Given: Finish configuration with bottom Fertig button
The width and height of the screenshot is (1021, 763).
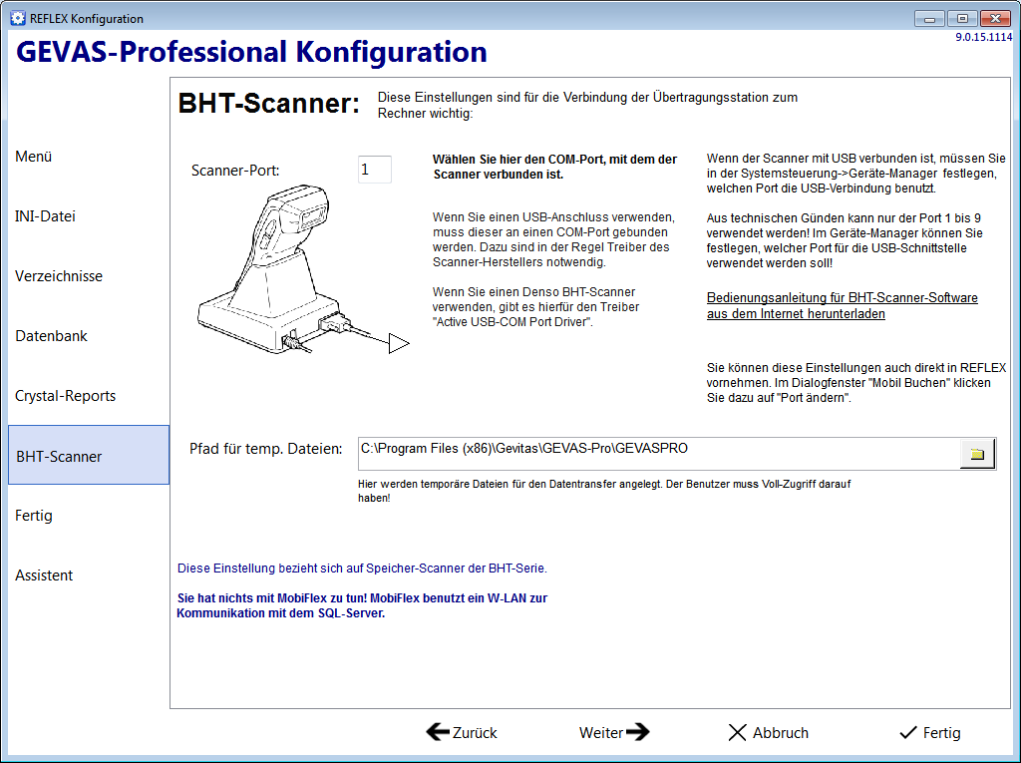Looking at the screenshot, I should coord(930,732).
